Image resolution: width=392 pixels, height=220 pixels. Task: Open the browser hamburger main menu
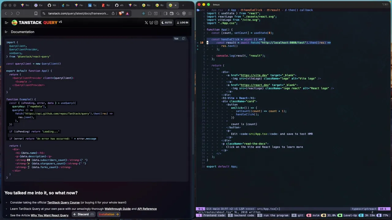[x=190, y=13]
